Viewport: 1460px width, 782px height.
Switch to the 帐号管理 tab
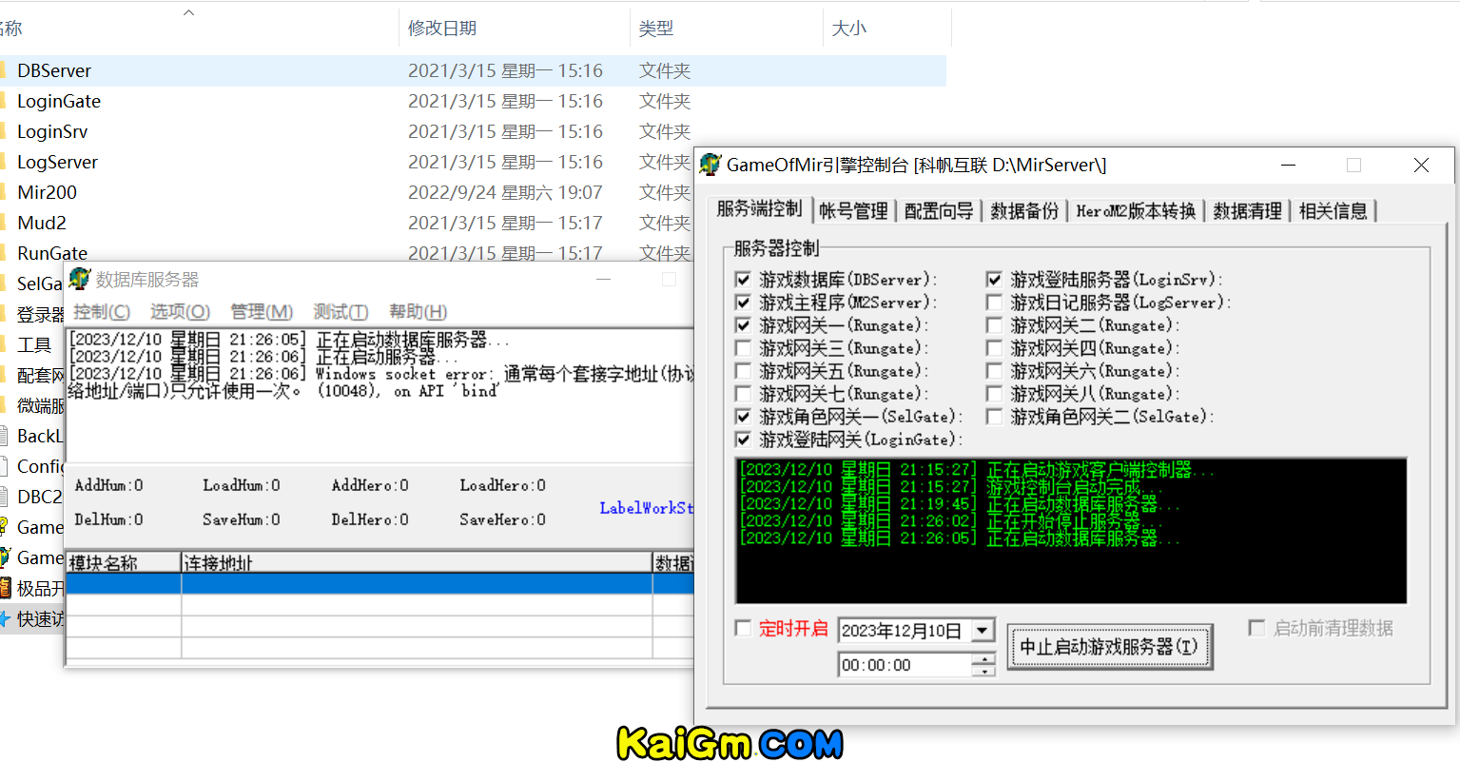[853, 211]
